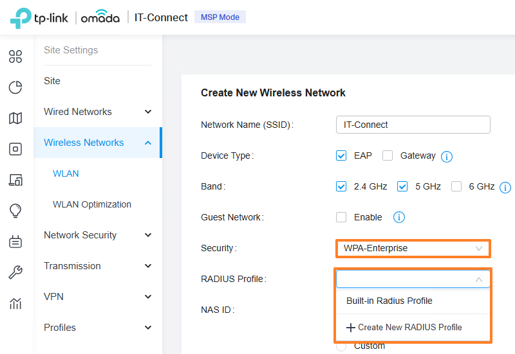Click the tp-link logo
The height and width of the screenshot is (354, 515).
(39, 18)
